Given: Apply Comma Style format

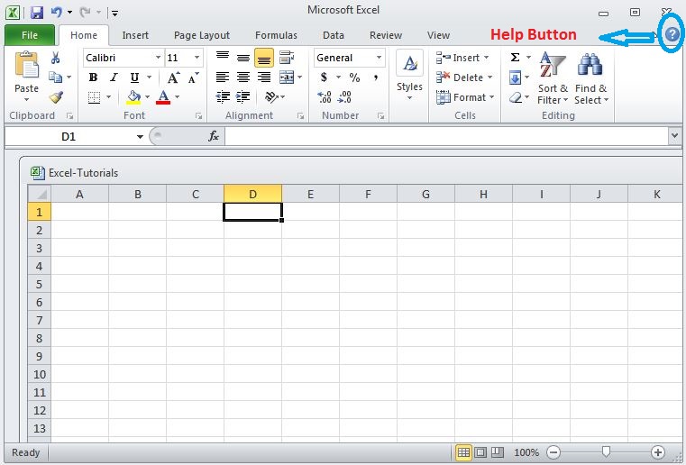Looking at the screenshot, I should (x=375, y=77).
